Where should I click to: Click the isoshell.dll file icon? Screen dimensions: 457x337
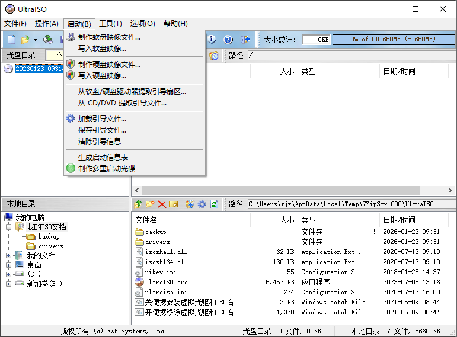coord(139,252)
